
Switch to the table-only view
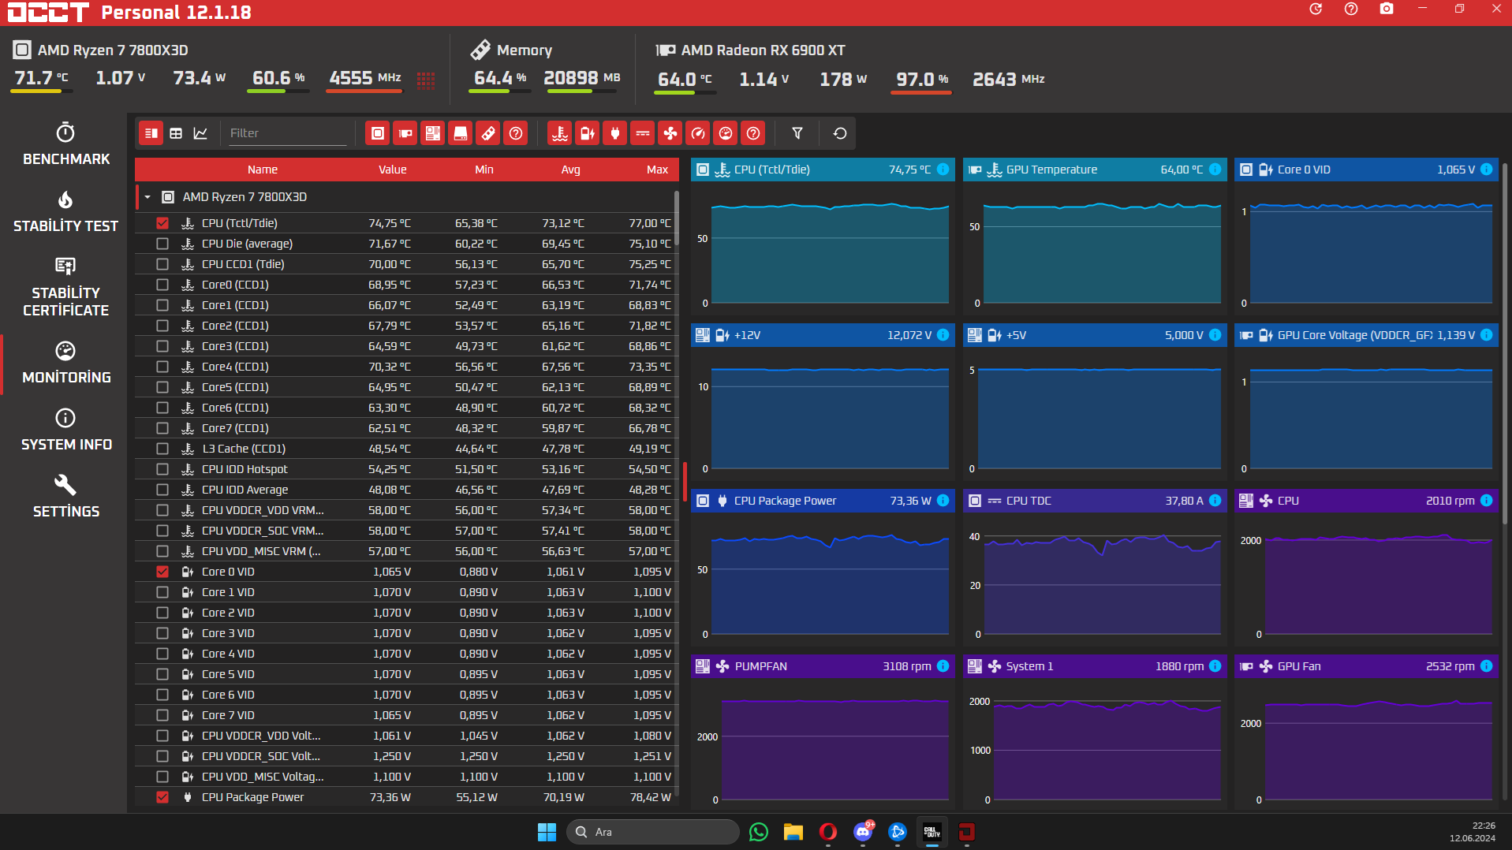tap(176, 133)
